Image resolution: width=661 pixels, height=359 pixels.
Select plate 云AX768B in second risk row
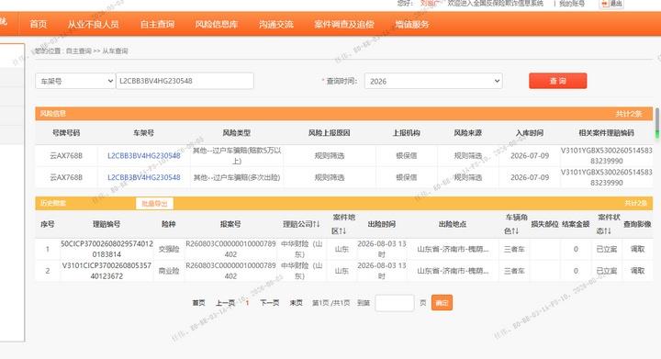(x=66, y=177)
